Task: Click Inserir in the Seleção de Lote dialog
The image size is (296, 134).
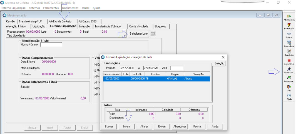Action: coord(126,127)
